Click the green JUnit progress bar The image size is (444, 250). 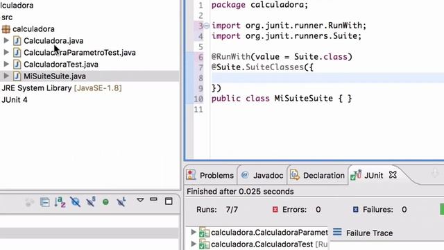tap(442, 210)
